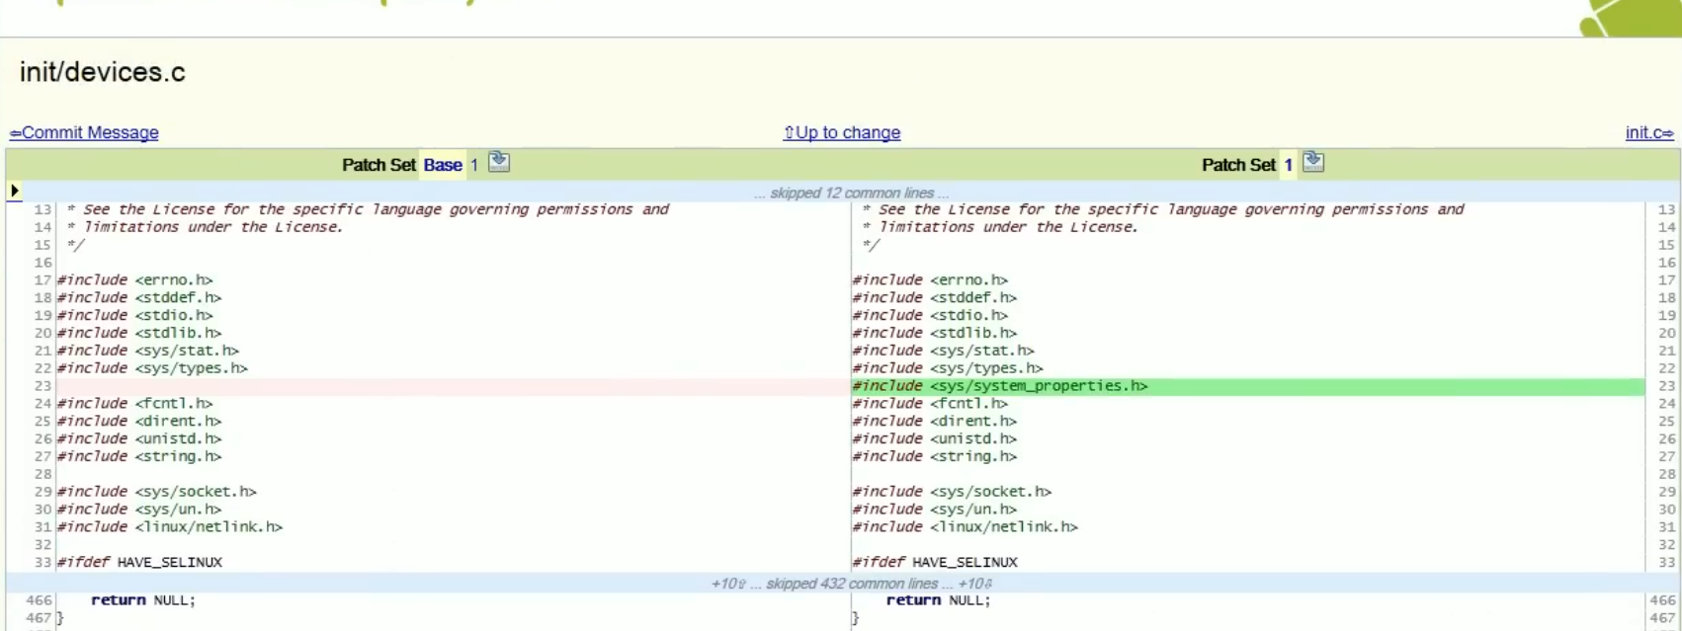Click left #include <errno.h> line
The width and height of the screenshot is (1682, 631).
pos(135,280)
